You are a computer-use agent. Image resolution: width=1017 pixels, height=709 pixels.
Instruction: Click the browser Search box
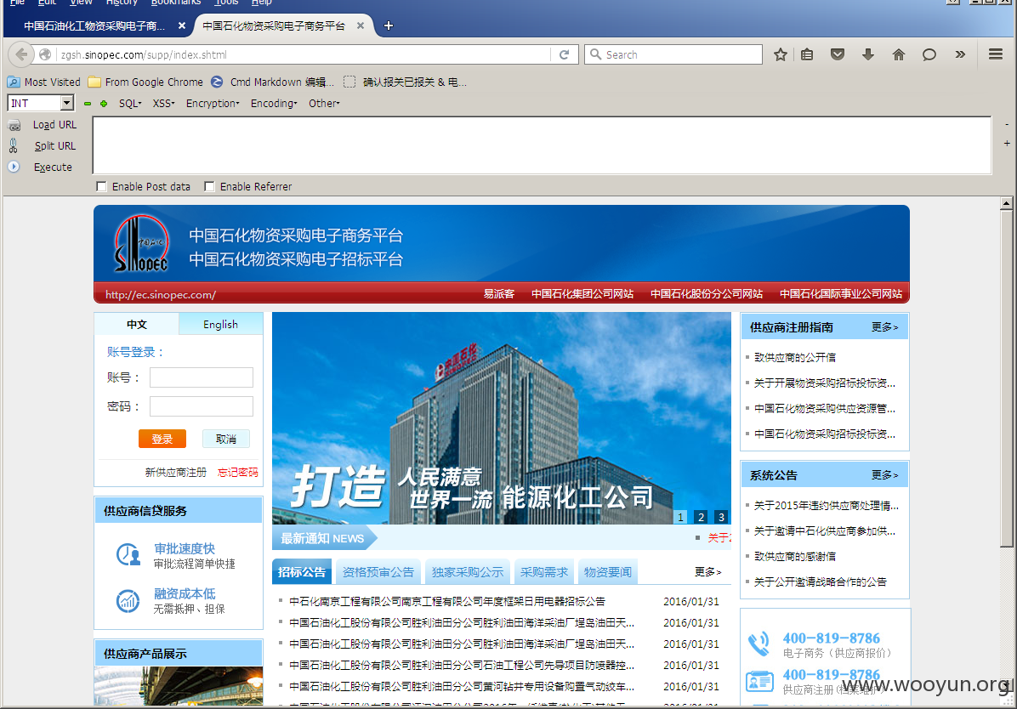(673, 54)
